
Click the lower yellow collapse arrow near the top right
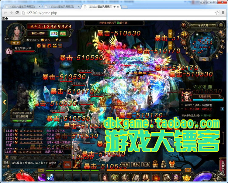coord(170,46)
